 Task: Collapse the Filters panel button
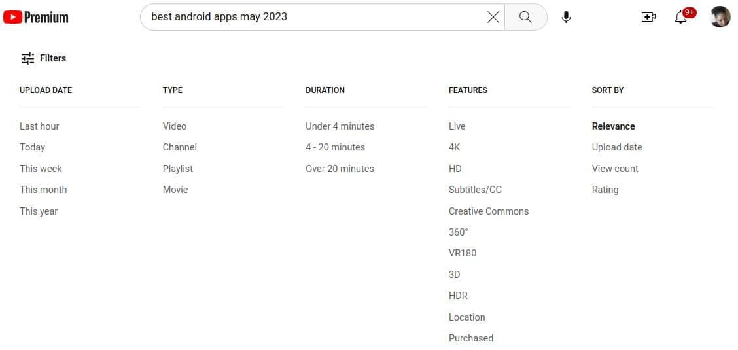click(43, 58)
